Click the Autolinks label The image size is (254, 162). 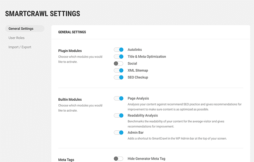pos(135,50)
